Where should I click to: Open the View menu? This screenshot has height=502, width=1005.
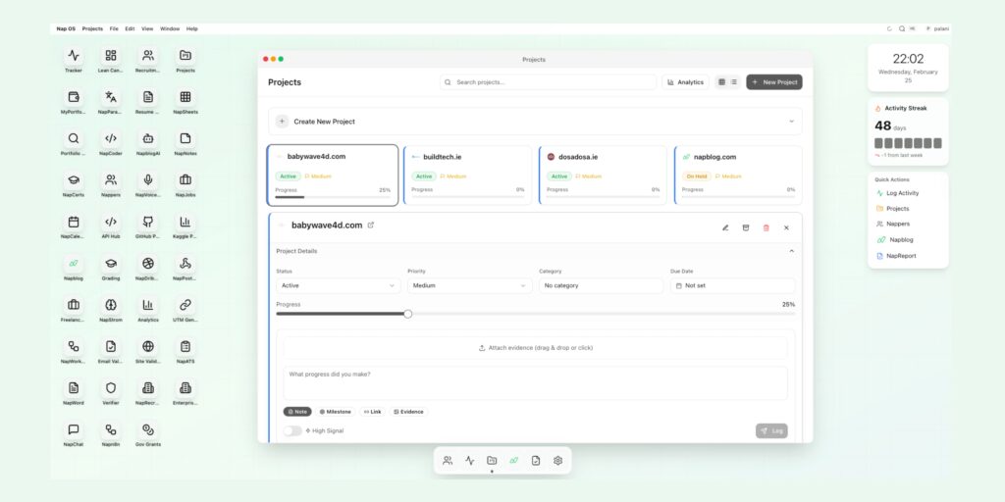[147, 28]
